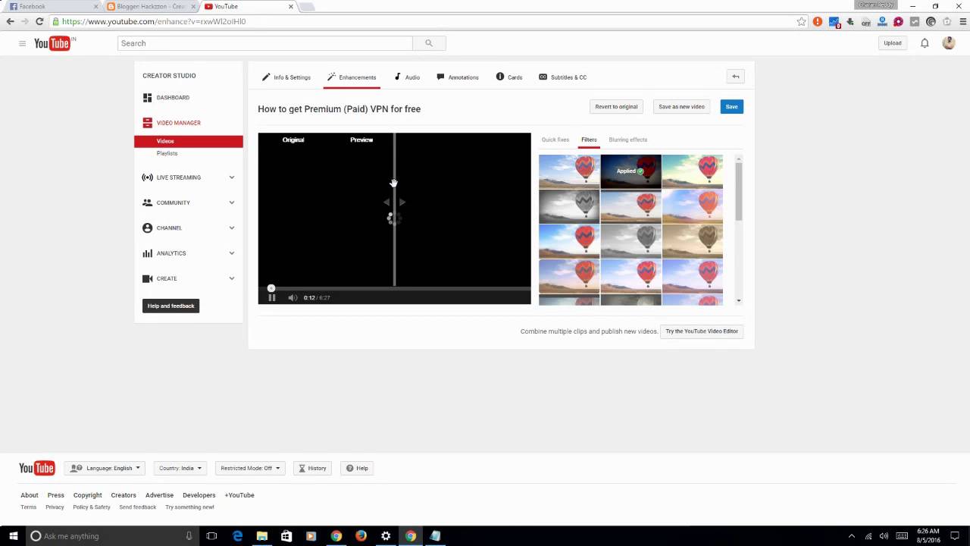Screen dimensions: 970x546
Task: Click the blue Save button
Action: coord(731,107)
